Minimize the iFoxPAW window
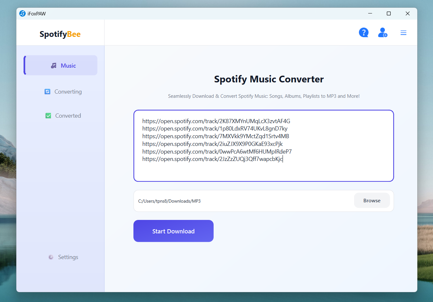 click(370, 13)
